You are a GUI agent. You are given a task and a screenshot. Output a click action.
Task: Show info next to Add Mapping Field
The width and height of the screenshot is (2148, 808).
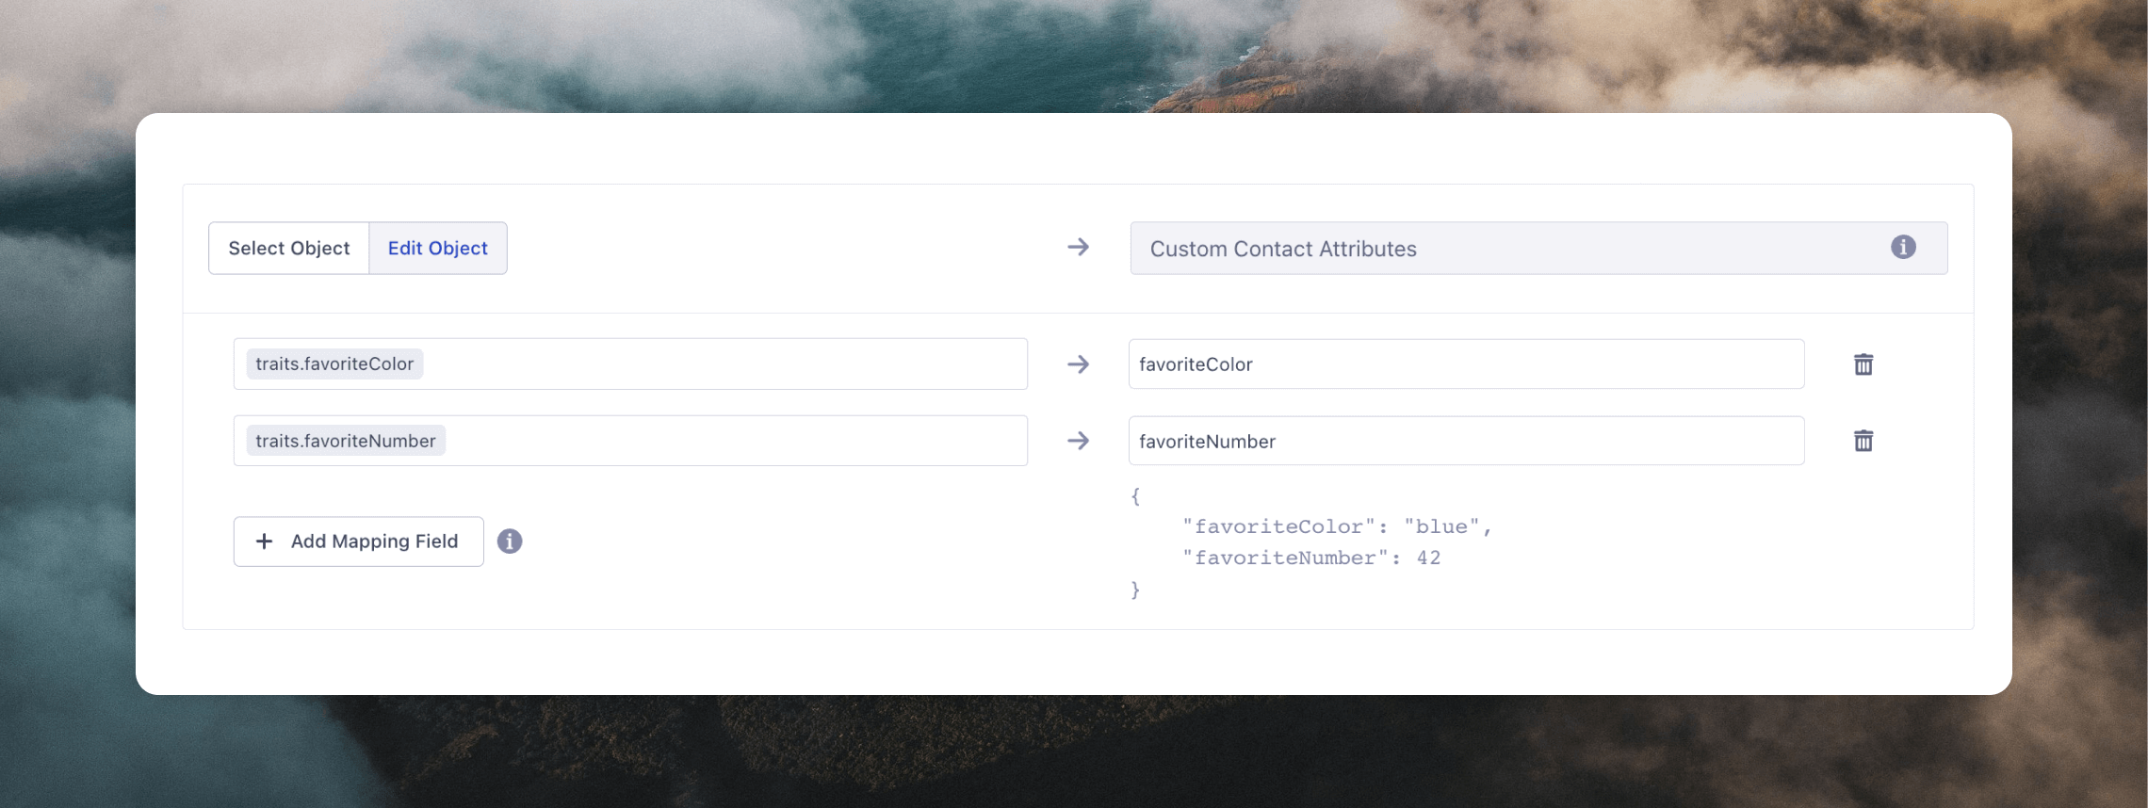510,541
